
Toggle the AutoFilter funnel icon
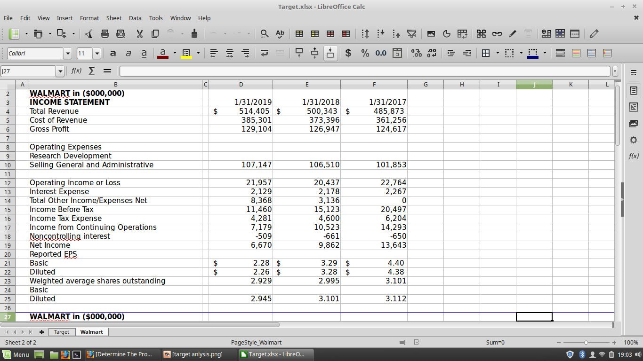point(412,34)
